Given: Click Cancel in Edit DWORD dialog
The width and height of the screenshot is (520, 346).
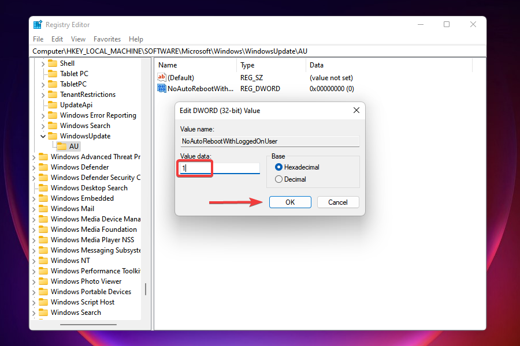Looking at the screenshot, I should (338, 202).
